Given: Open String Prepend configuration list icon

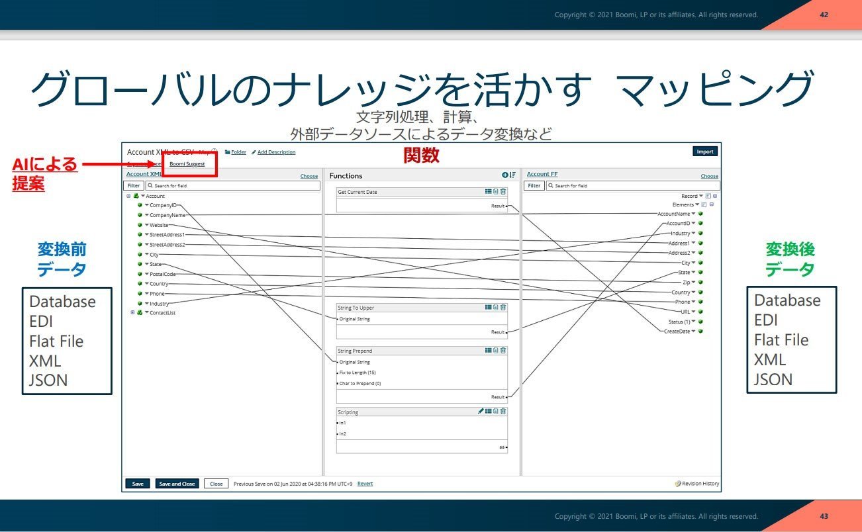Looking at the screenshot, I should click(x=489, y=351).
